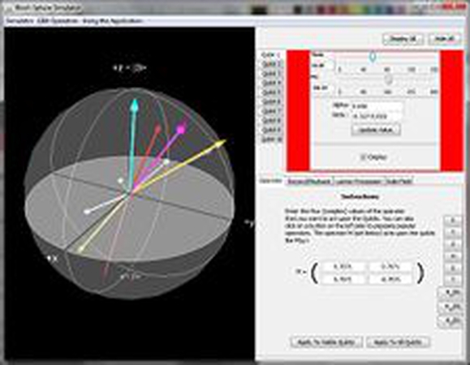Click the fourth preset operator button in the column
This screenshot has width=470, height=365.
[x=452, y=256]
